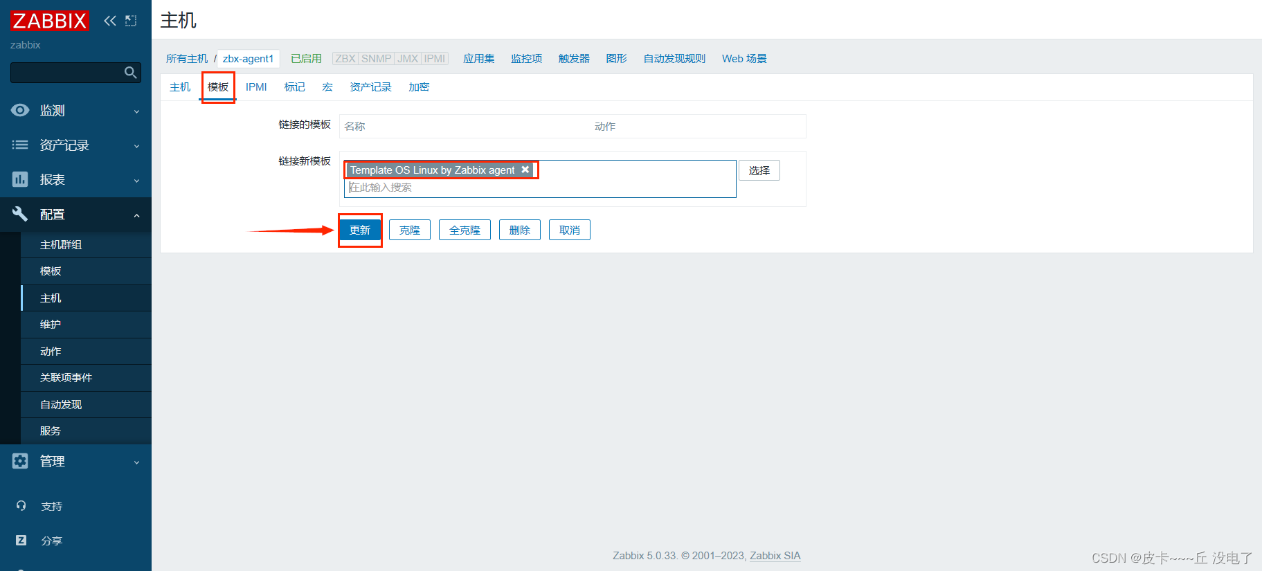The image size is (1262, 571).
Task: Follow the 所有主机 breadcrumb link
Action: 187,58
